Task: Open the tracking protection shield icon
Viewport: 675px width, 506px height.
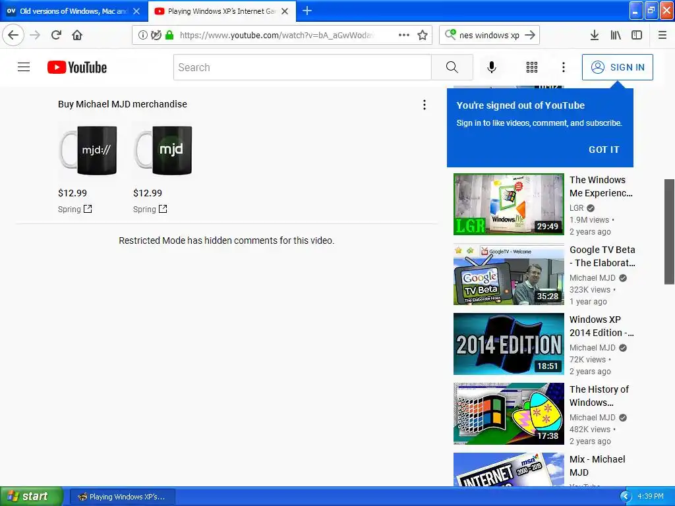Action: [156, 35]
